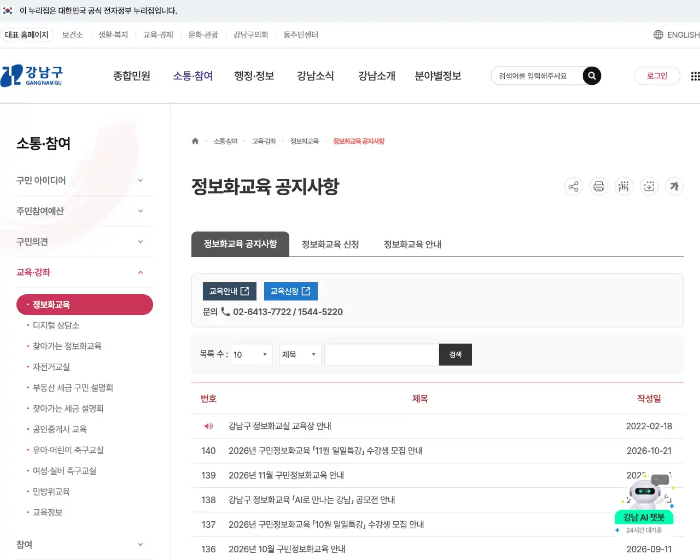Open the 강남 AI 챗봇 robot icon

coord(644,504)
